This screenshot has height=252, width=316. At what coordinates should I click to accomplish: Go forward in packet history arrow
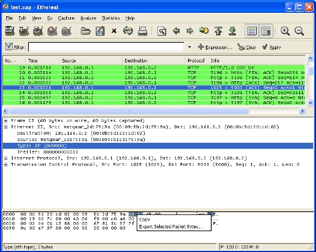[x=190, y=31]
